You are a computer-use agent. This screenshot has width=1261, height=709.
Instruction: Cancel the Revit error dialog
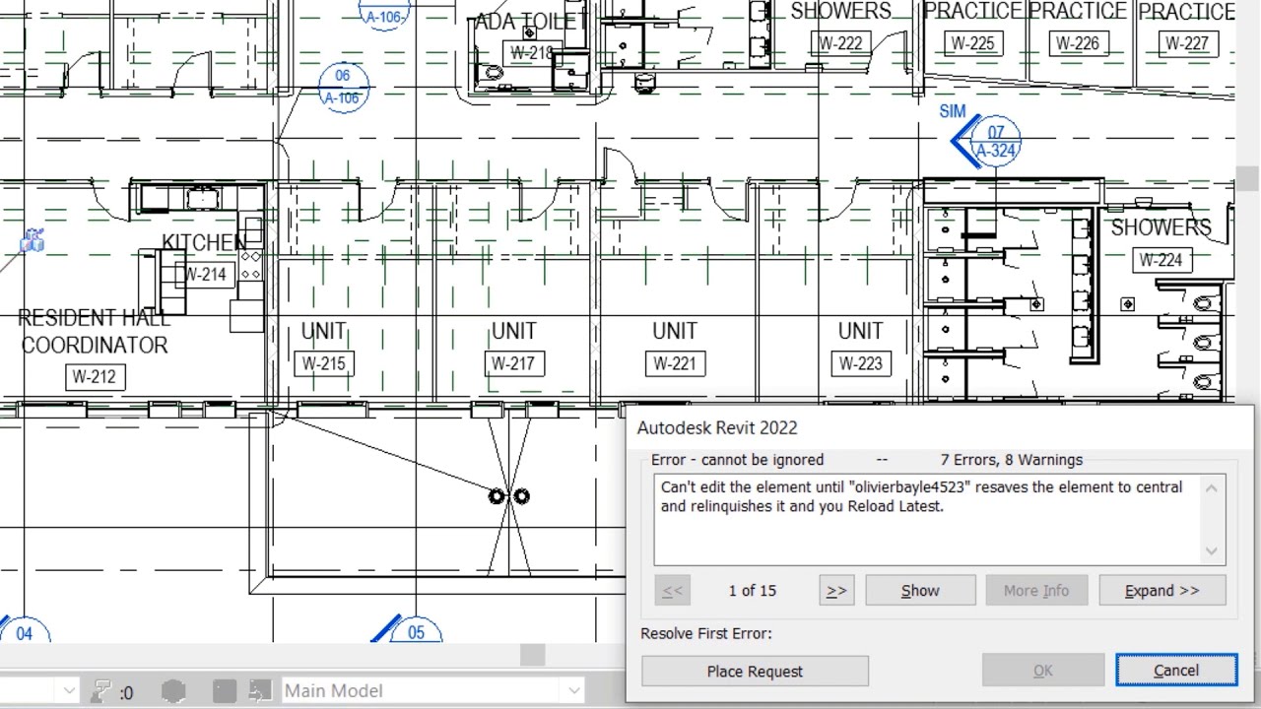(x=1176, y=672)
